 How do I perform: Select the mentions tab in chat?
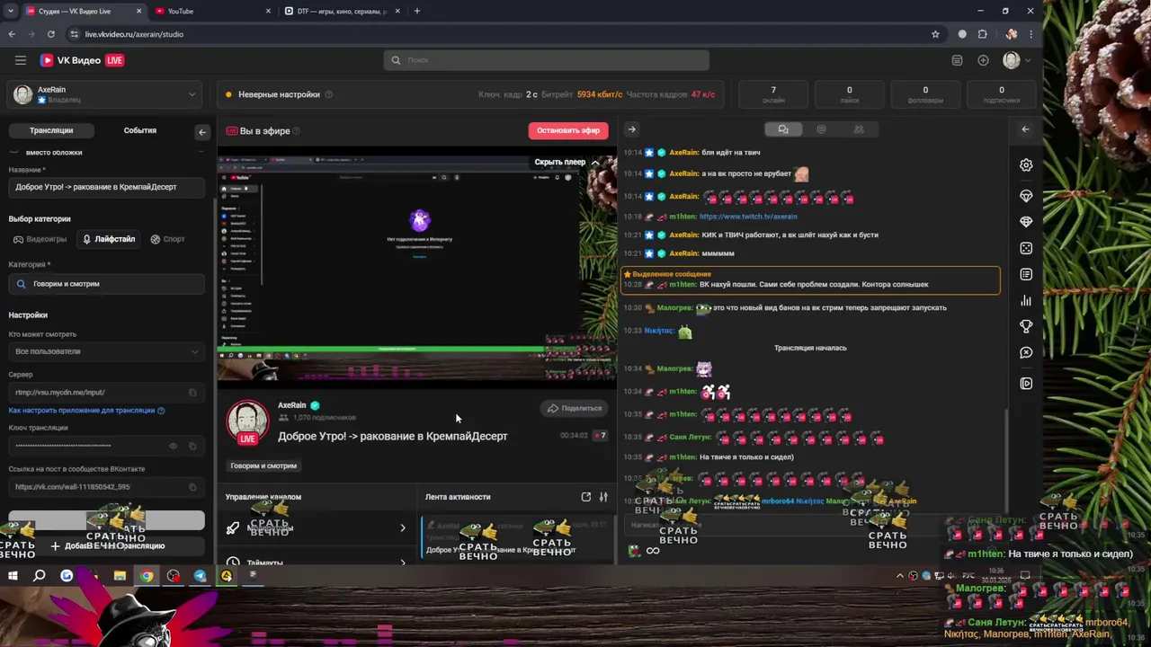point(821,129)
